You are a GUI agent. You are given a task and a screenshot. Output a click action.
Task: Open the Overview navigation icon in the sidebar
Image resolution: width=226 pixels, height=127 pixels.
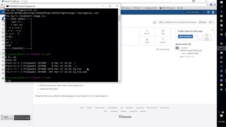(3, 53)
